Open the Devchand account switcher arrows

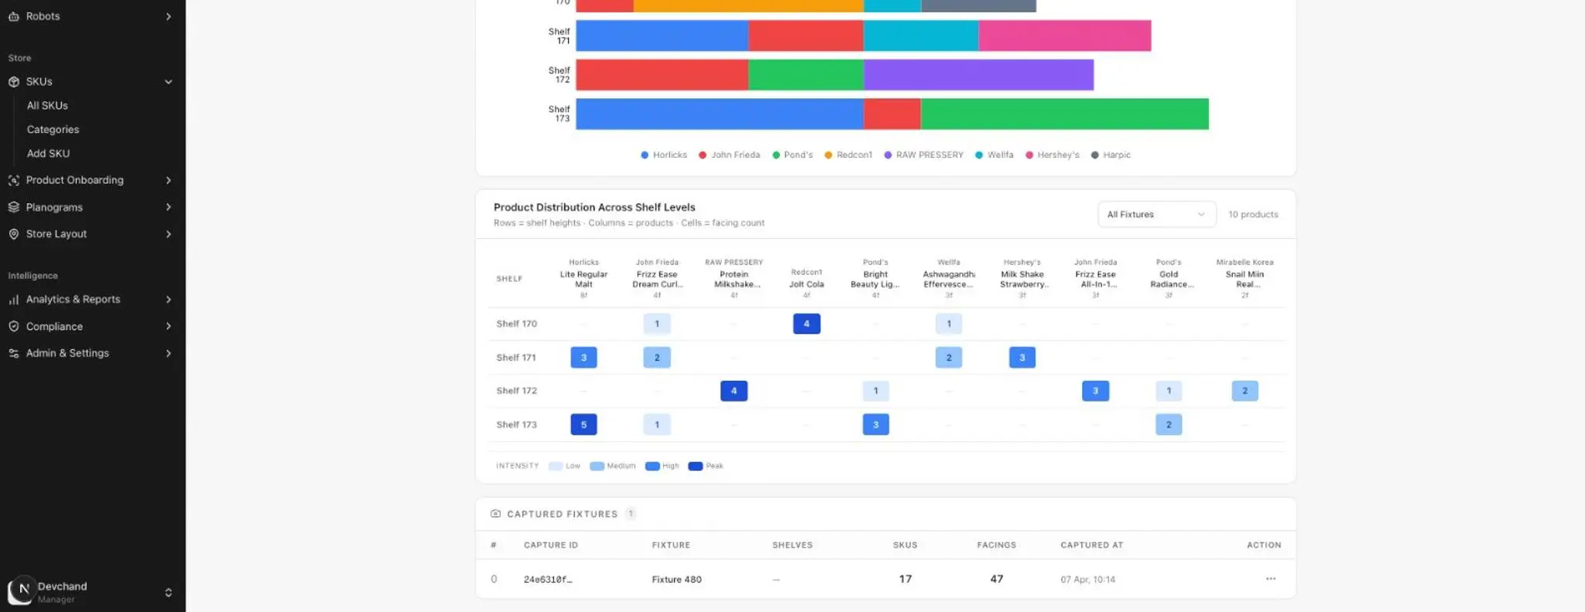click(168, 593)
